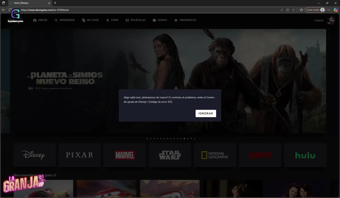
Task: Open the National Geographic brand tile
Action: pyautogui.click(x=215, y=155)
